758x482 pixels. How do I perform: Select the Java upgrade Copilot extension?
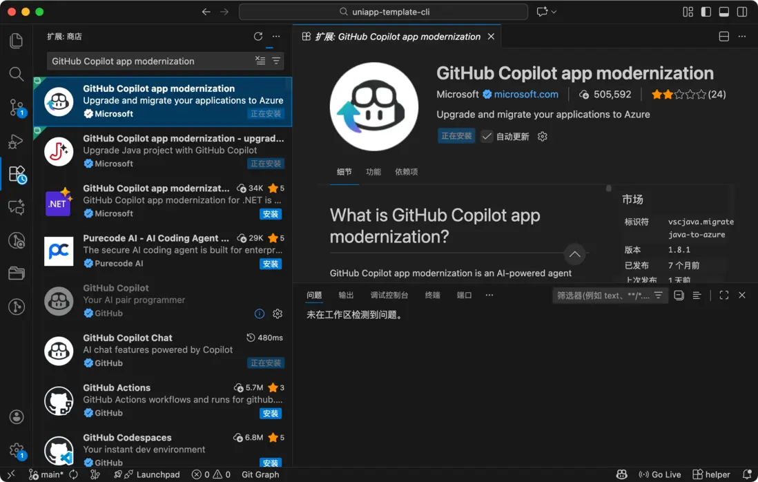pos(163,151)
